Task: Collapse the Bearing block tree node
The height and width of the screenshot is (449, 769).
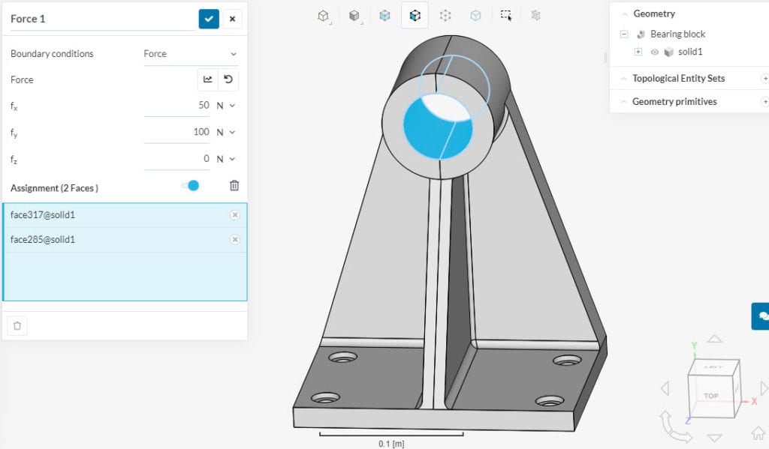Action: [624, 34]
